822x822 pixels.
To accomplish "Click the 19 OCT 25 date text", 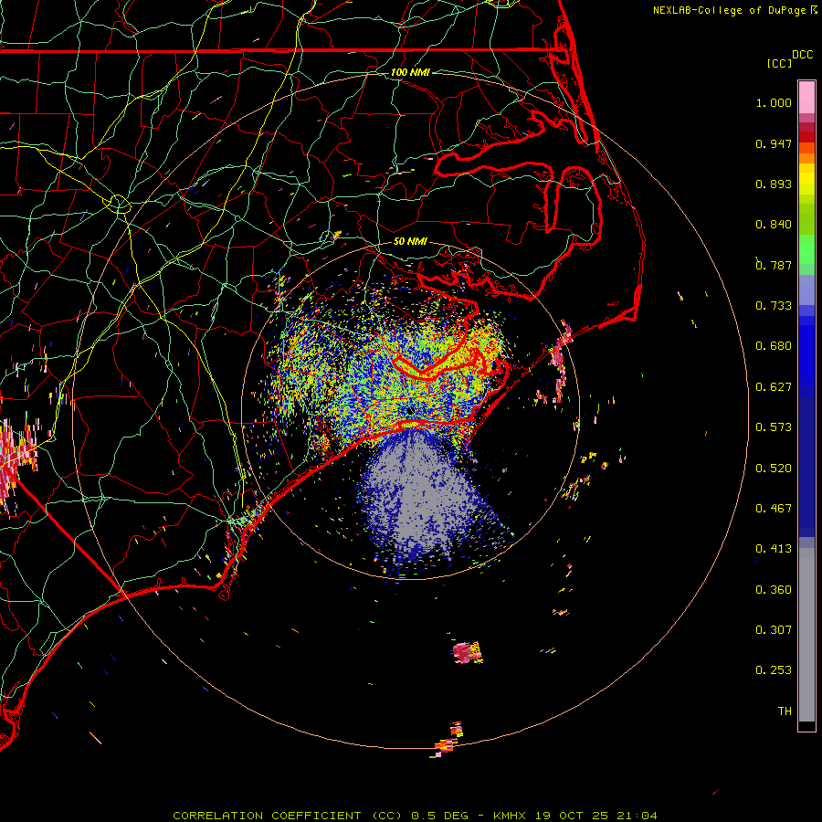I will pyautogui.click(x=572, y=816).
